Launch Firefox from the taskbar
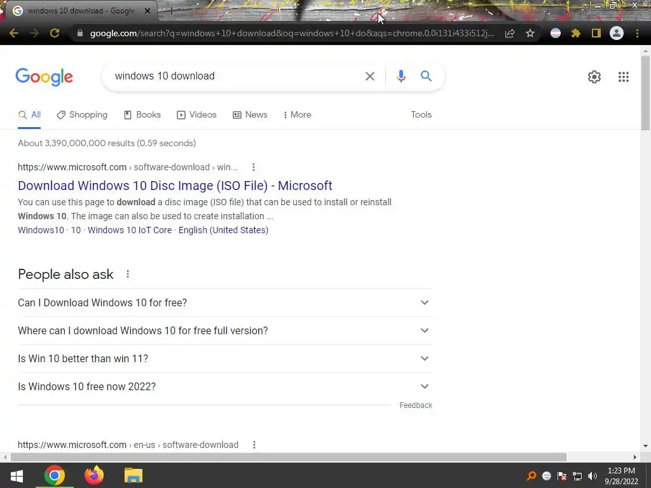Viewport: 651px width, 488px height. pyautogui.click(x=94, y=475)
